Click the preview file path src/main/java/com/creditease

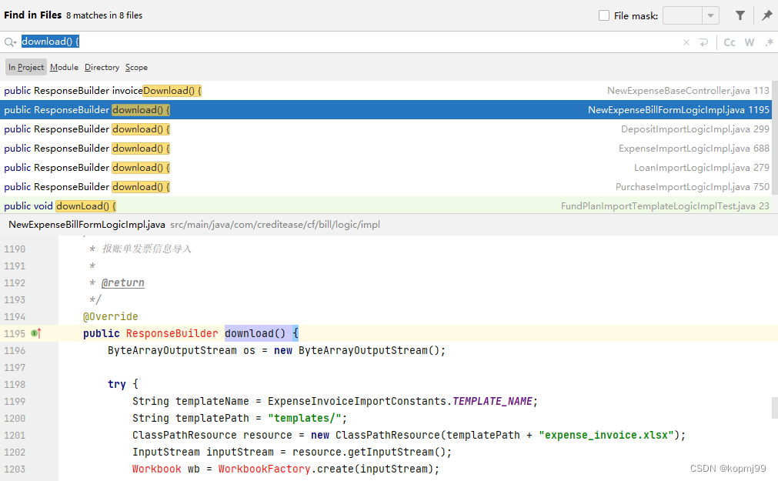point(275,225)
